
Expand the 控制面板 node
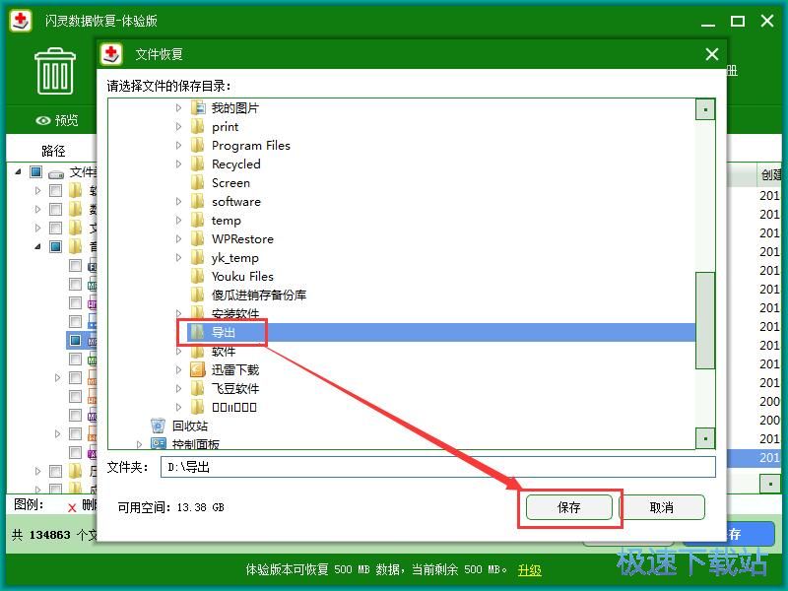(x=139, y=444)
